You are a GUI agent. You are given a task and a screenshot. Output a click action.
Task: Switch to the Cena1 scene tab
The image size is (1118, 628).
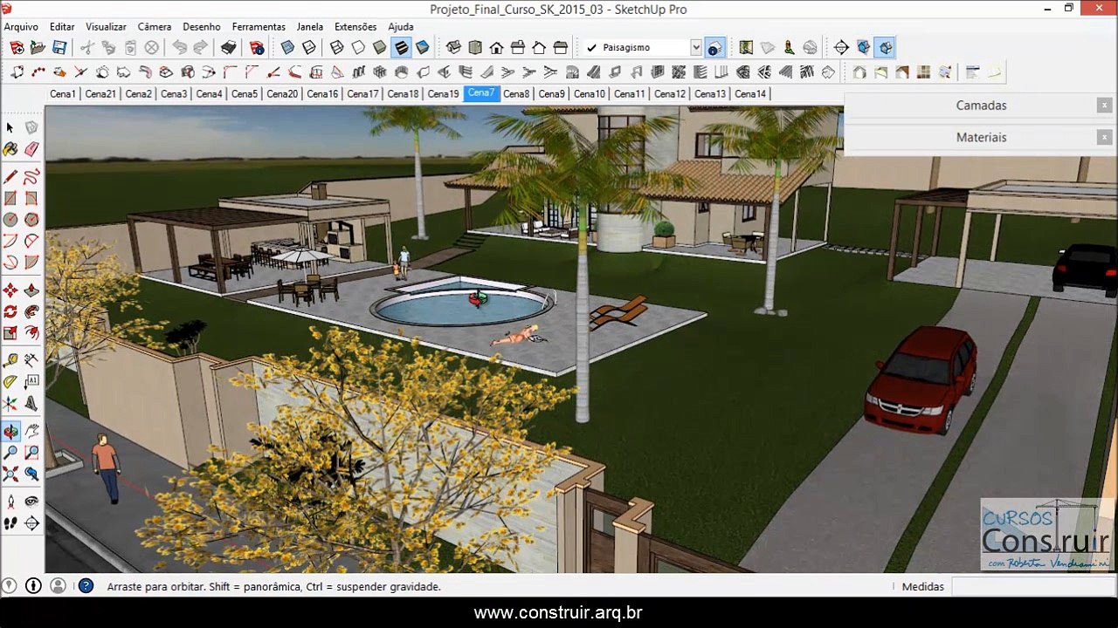pos(63,93)
